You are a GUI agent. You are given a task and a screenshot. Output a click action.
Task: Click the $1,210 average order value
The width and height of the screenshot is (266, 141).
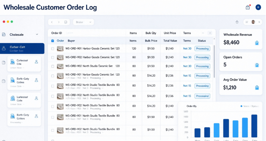[x=230, y=87]
